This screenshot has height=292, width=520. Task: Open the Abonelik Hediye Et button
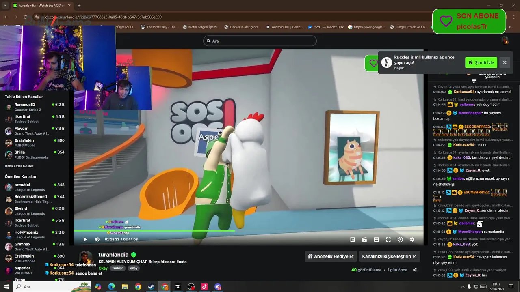click(x=331, y=256)
